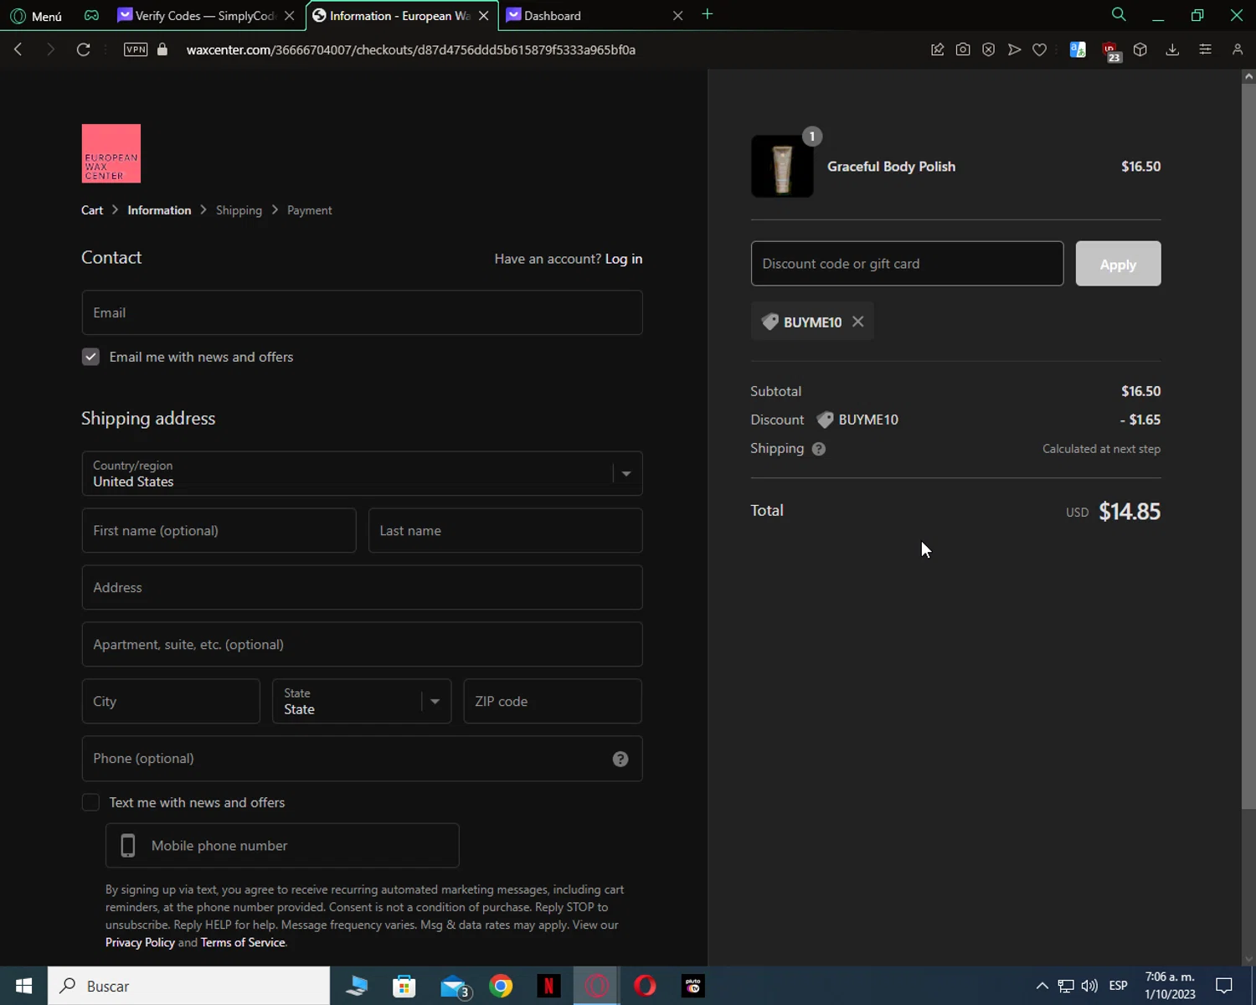Open Google Chrome from taskbar
Image resolution: width=1256 pixels, height=1005 pixels.
point(501,986)
